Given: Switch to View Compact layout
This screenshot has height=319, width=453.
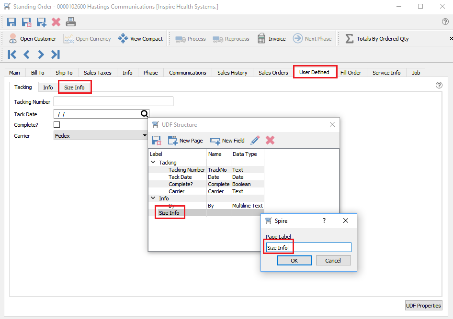Looking at the screenshot, I should 140,39.
